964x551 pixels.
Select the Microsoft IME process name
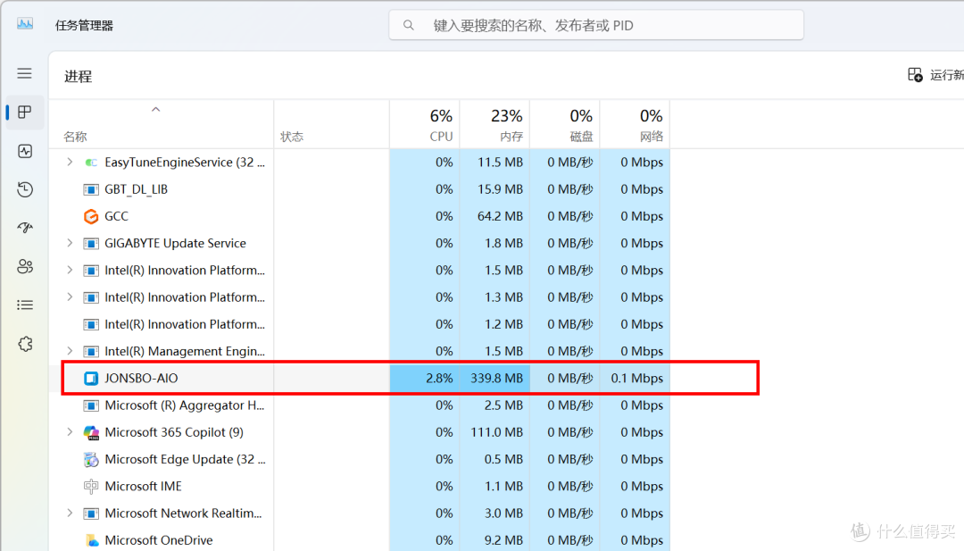point(143,487)
